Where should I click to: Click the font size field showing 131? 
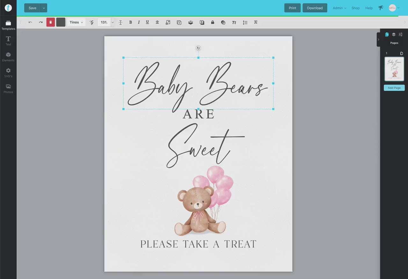tap(104, 22)
